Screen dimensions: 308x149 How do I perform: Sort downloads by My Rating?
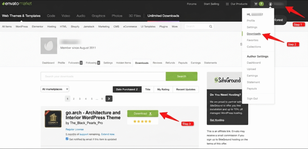point(163,90)
